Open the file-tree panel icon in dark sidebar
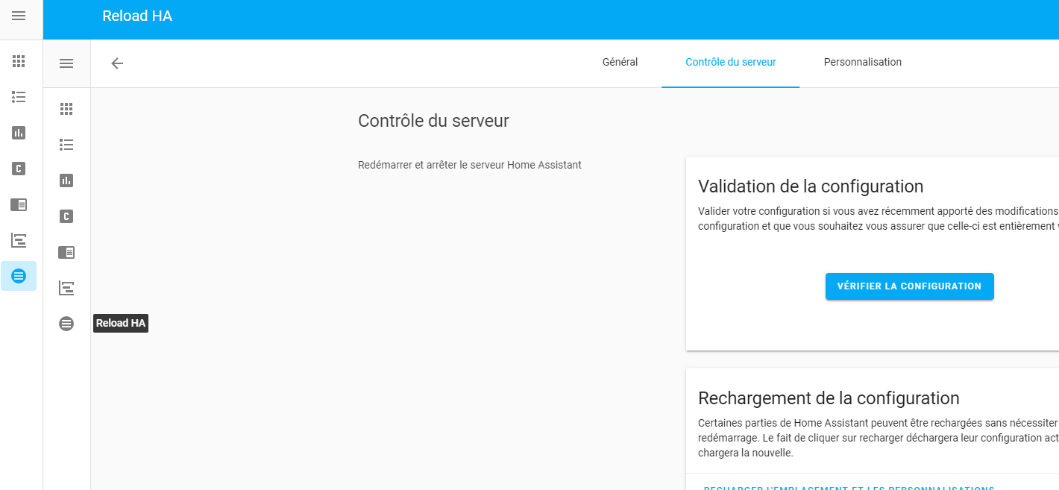The height and width of the screenshot is (490, 1059). coord(19,240)
